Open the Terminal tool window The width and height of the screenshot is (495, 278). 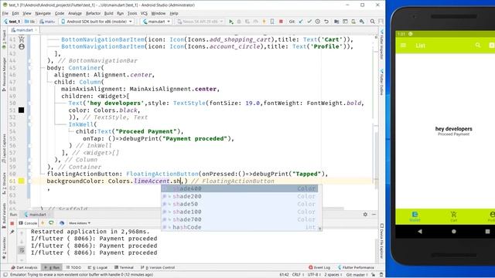pyautogui.click(x=125, y=267)
